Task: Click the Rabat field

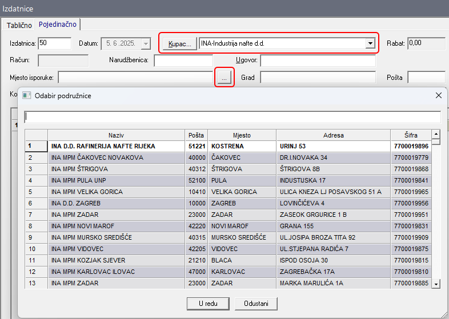Action: [426, 43]
